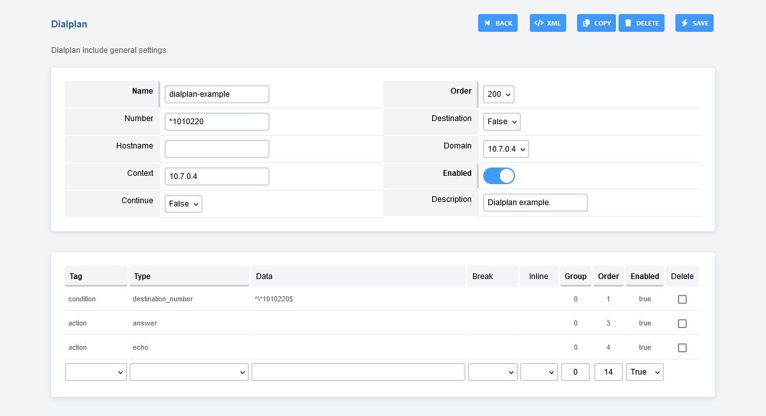This screenshot has height=416, width=766.
Task: Open the XML code view button
Action: (548, 23)
